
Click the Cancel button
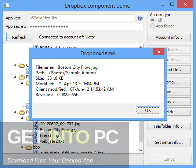[x=169, y=159]
